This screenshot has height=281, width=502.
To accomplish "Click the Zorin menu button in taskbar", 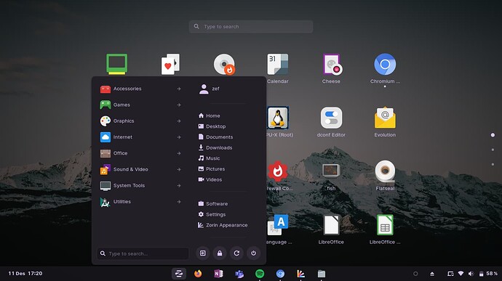I will [179, 274].
